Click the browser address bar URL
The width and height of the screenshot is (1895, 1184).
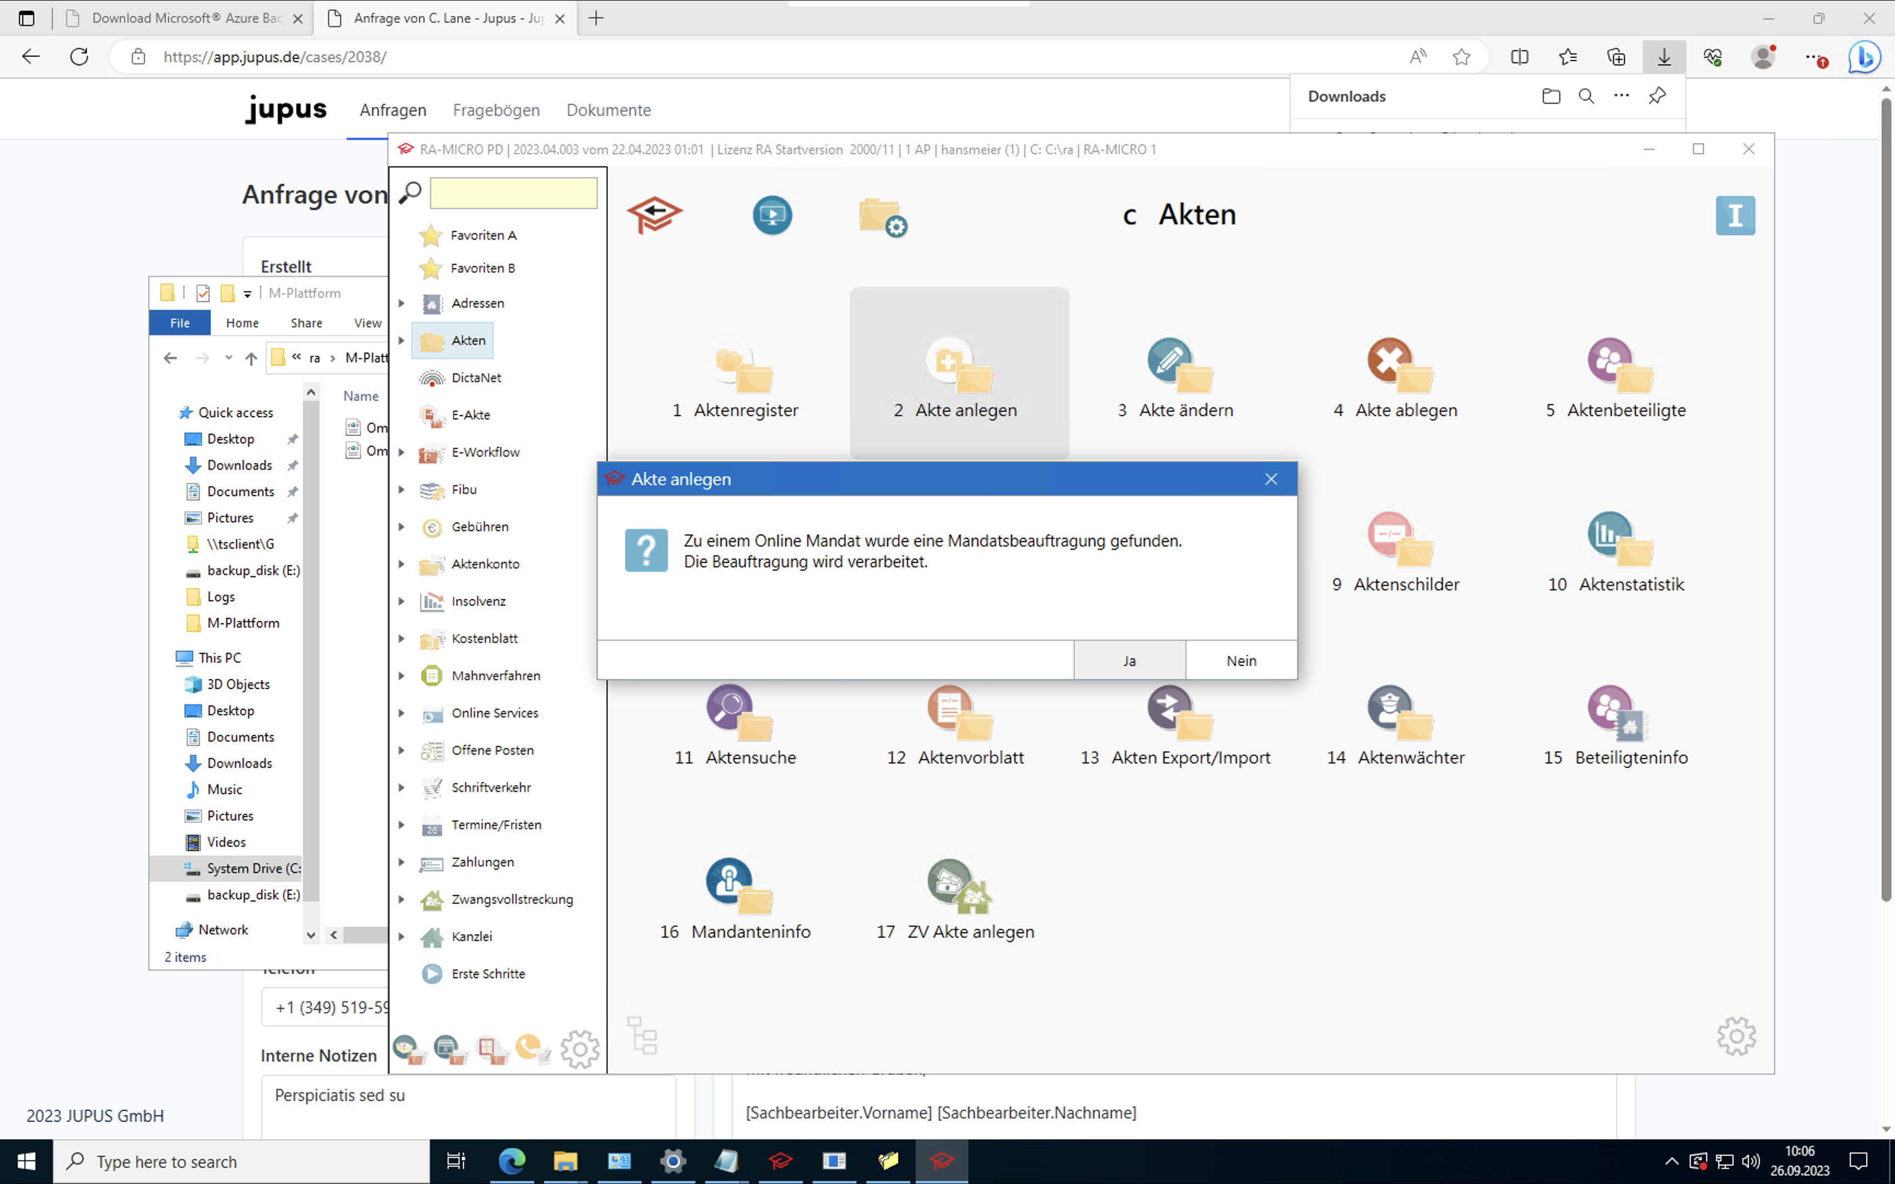click(275, 56)
